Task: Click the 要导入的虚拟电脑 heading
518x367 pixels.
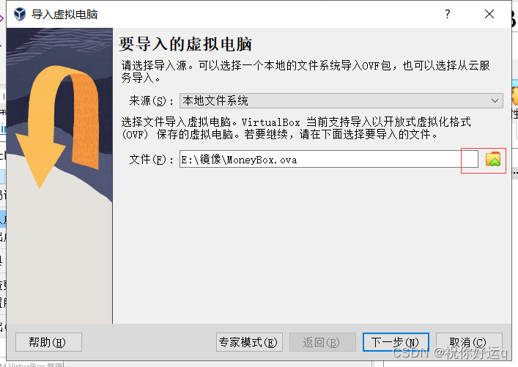Action: pos(185,44)
